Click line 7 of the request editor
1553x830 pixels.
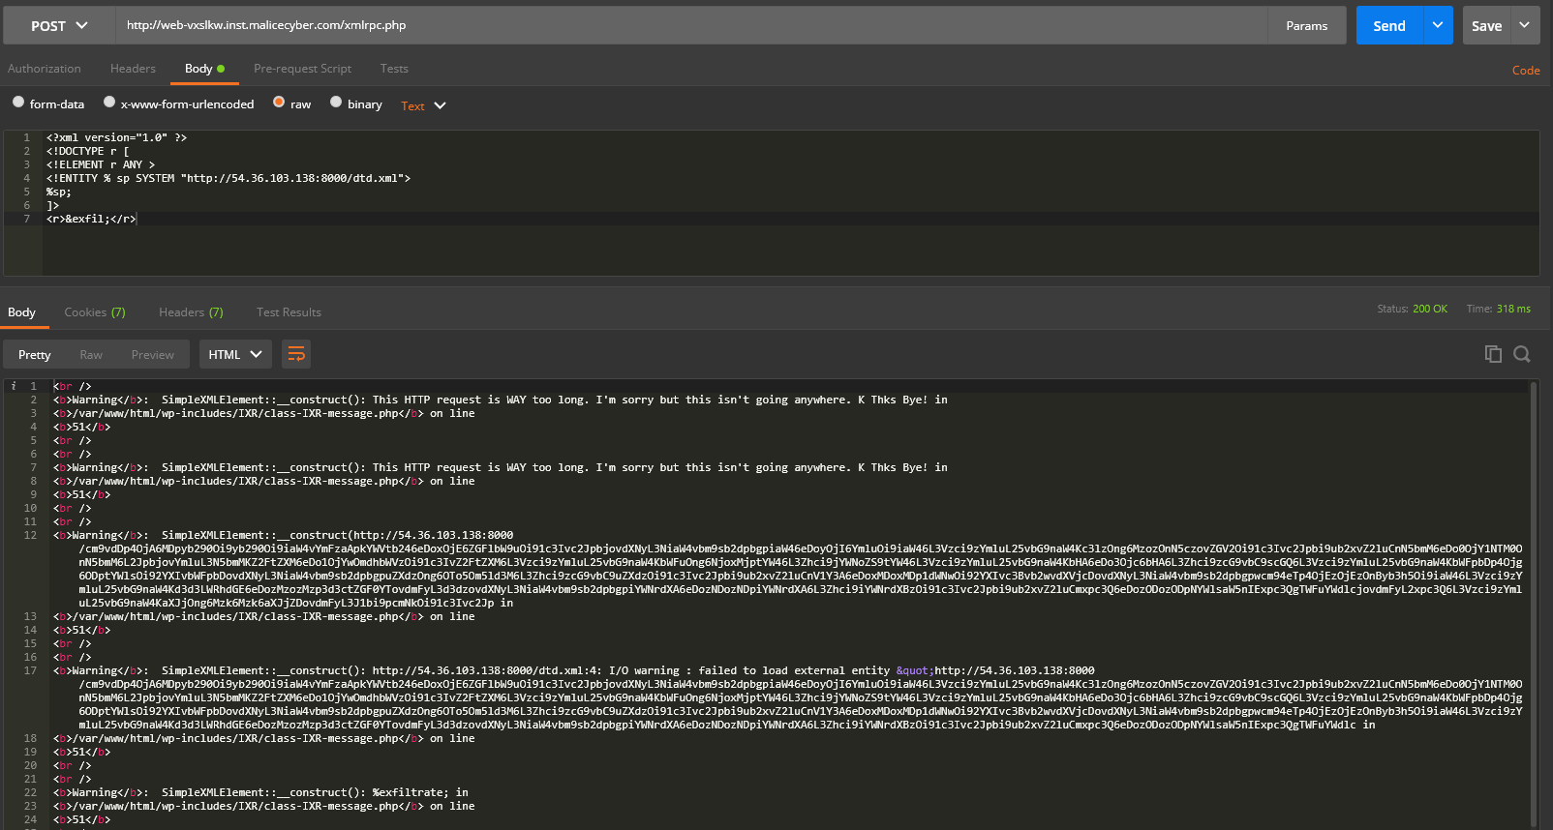790,219
